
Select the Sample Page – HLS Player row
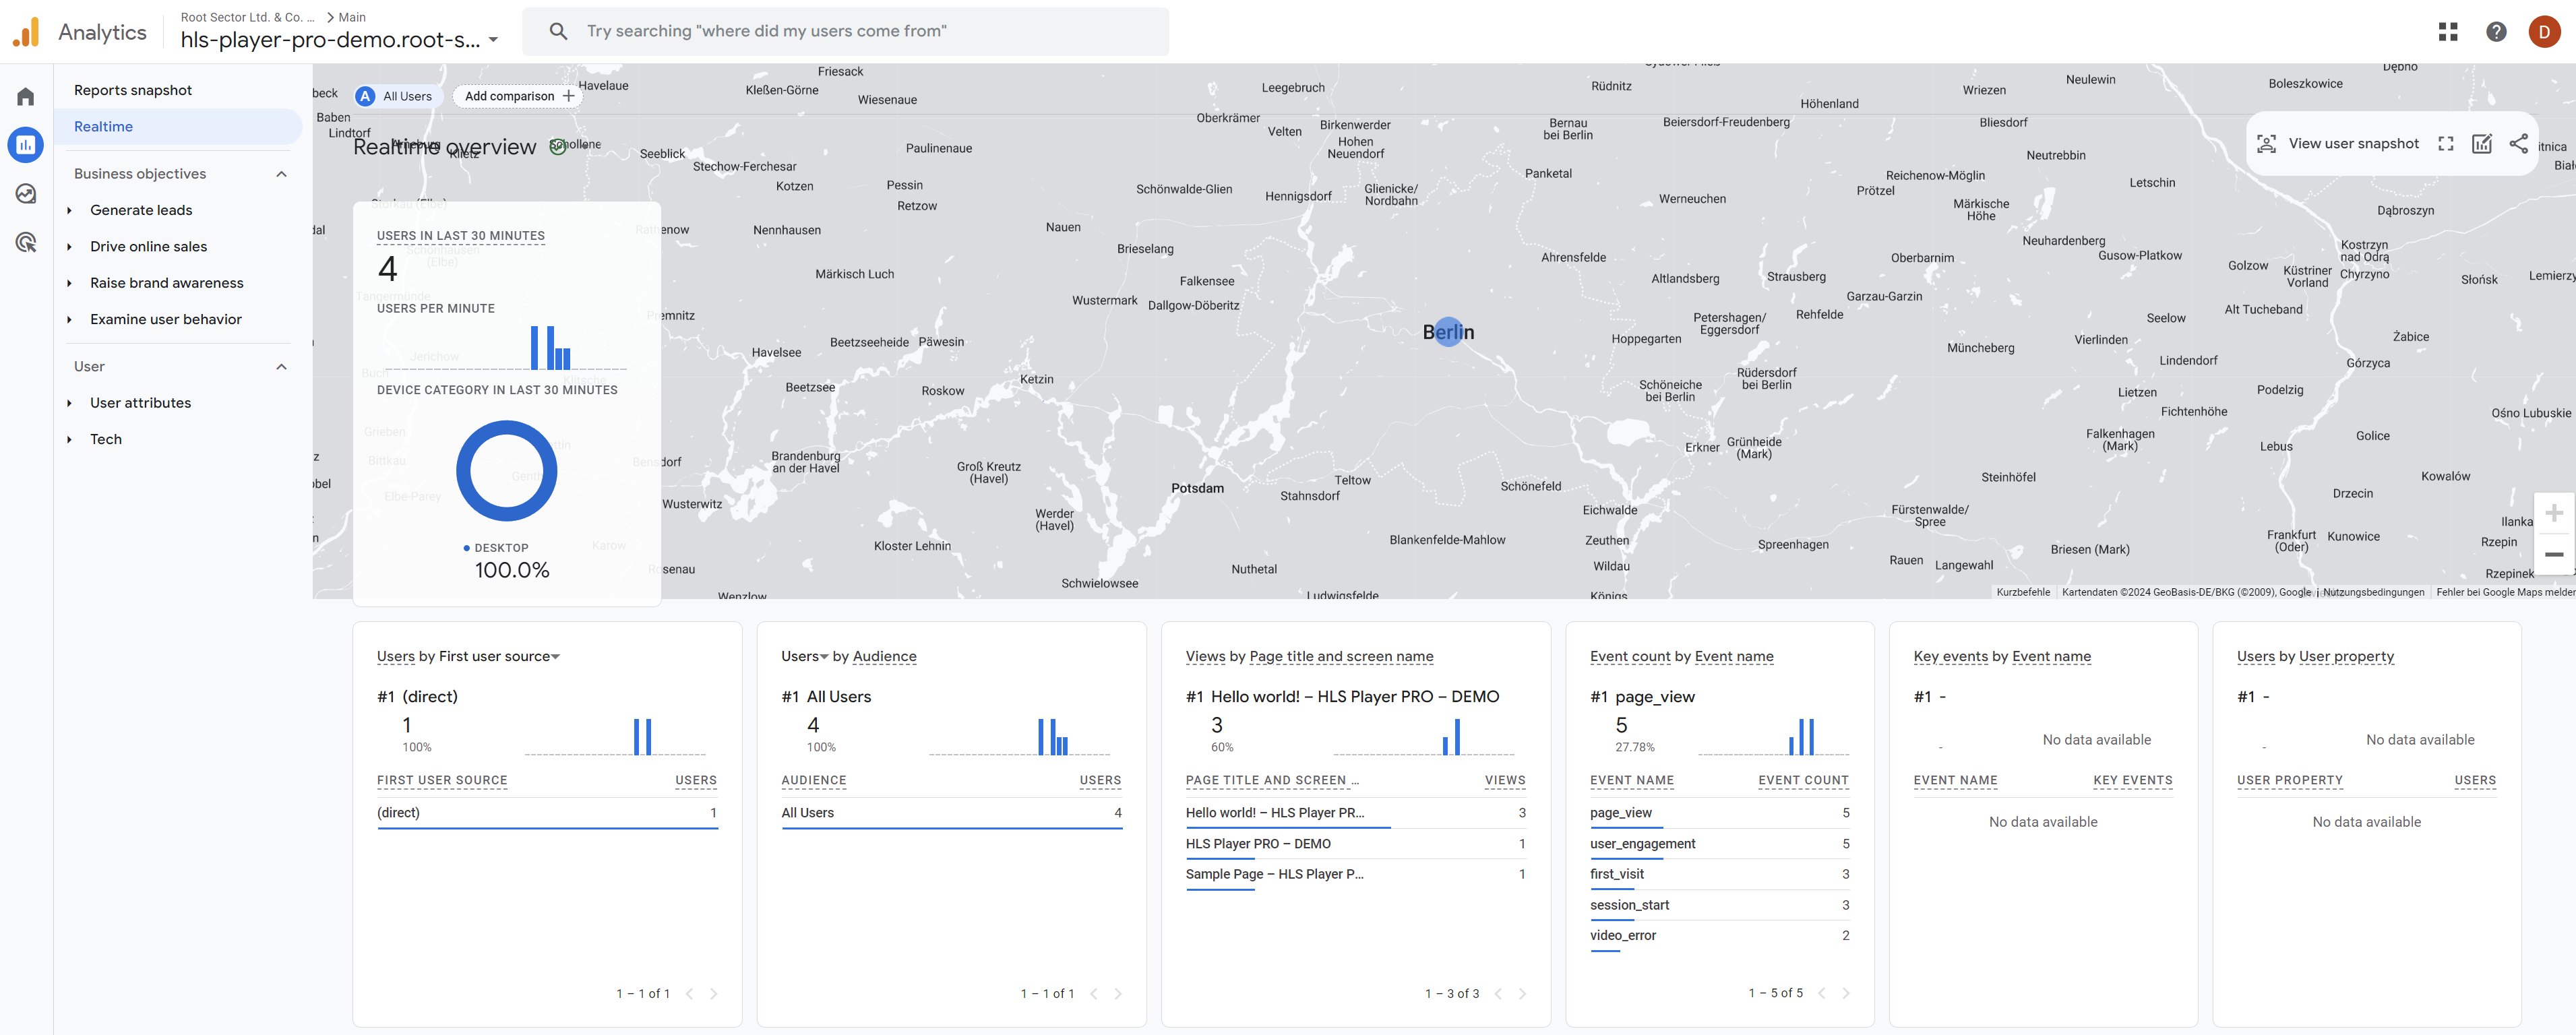point(1356,875)
